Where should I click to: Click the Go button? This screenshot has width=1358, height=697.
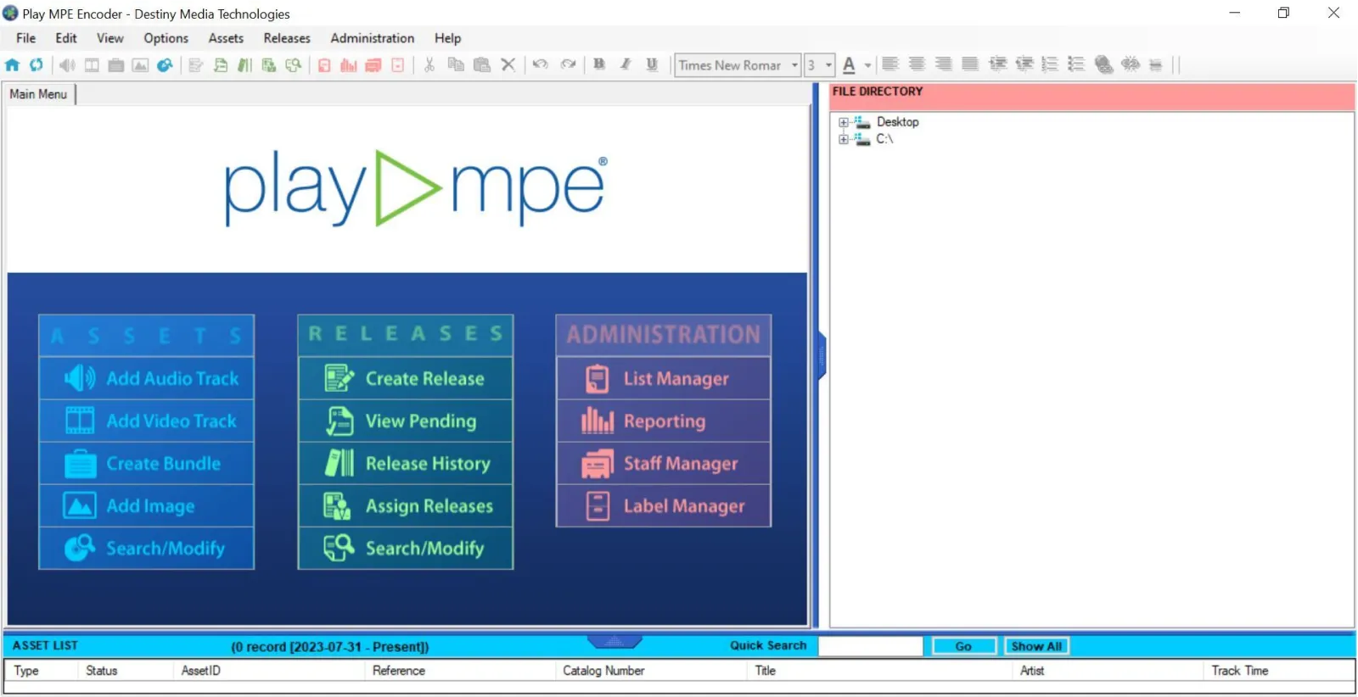tap(963, 646)
